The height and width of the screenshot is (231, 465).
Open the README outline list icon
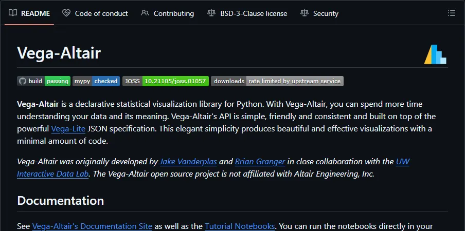pos(451,13)
